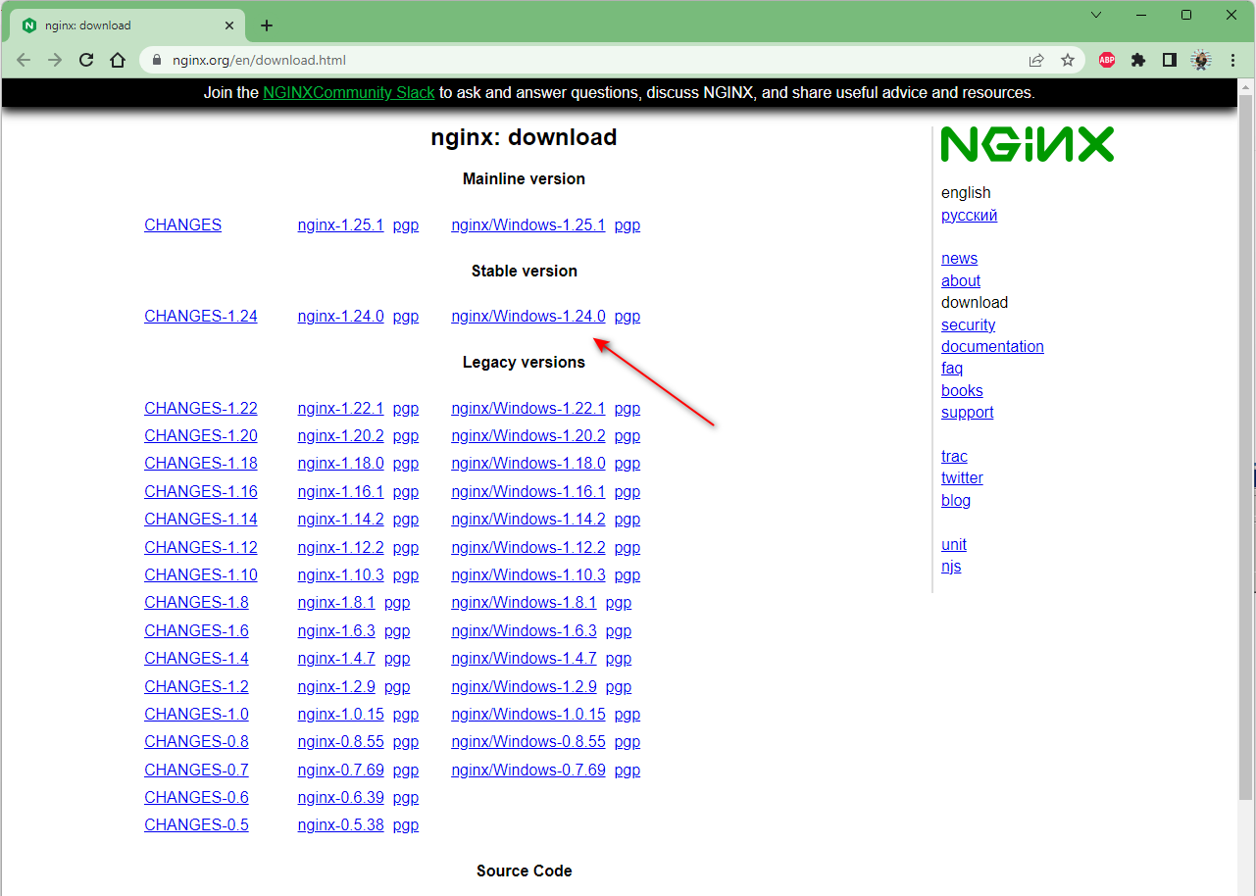Toggle the browser side panel
Image resolution: width=1256 pixels, height=896 pixels.
point(1169,60)
